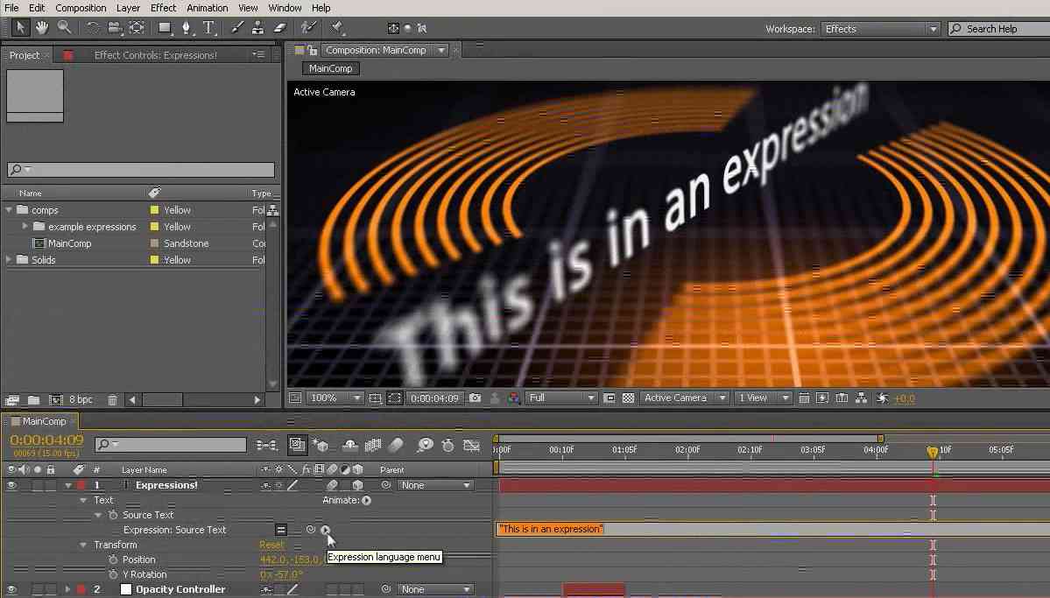Screen dimensions: 1050x598
Task: Open the Animate text menu arrow
Action: 366,501
